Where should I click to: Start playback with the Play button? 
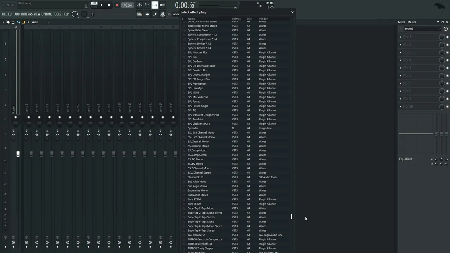tap(102, 5)
